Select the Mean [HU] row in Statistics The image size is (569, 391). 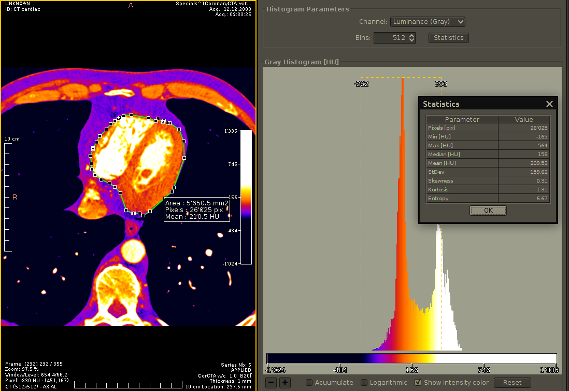(x=488, y=163)
